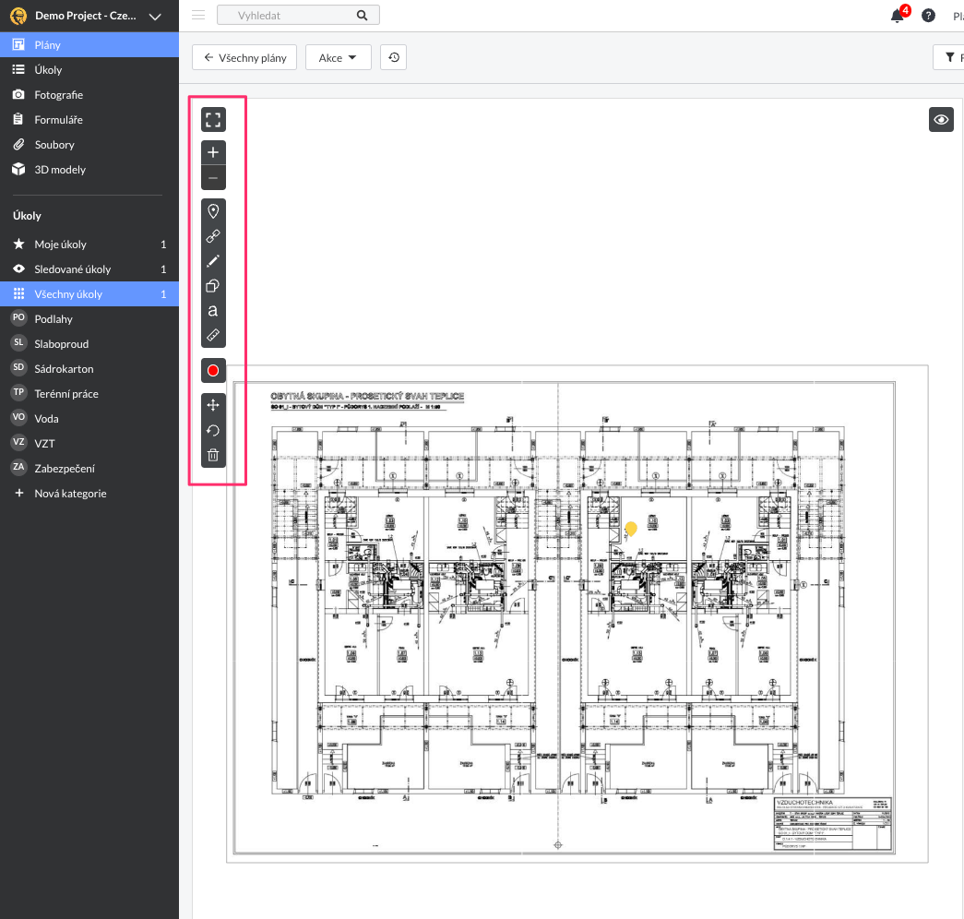This screenshot has width=964, height=919.
Task: Zoom in with the plus button
Action: 213,152
